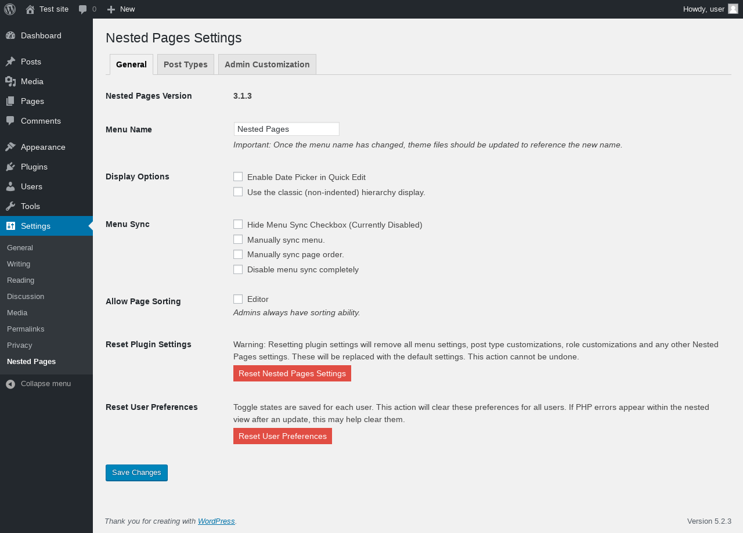Collapse the admin sidebar menu
This screenshot has height=533, width=743.
tap(46, 384)
